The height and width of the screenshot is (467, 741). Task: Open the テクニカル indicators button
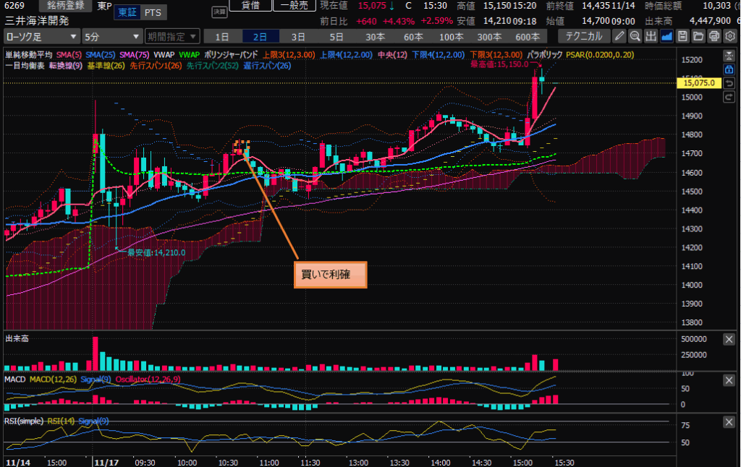click(x=584, y=35)
